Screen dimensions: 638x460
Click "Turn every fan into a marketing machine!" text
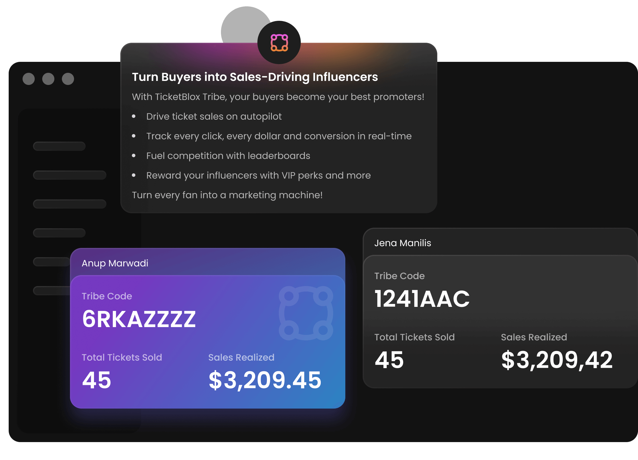click(x=227, y=195)
